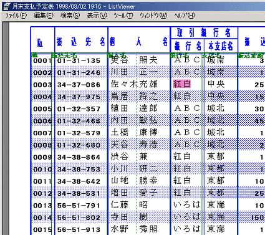This screenshot has width=265, height=235.
Task: Click the 本支店名 sub-header
Action: tap(221, 46)
